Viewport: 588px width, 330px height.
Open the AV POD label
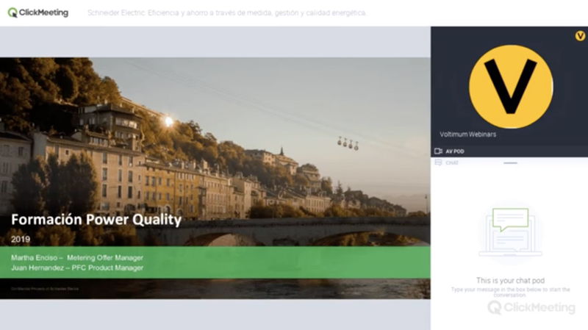coord(455,151)
